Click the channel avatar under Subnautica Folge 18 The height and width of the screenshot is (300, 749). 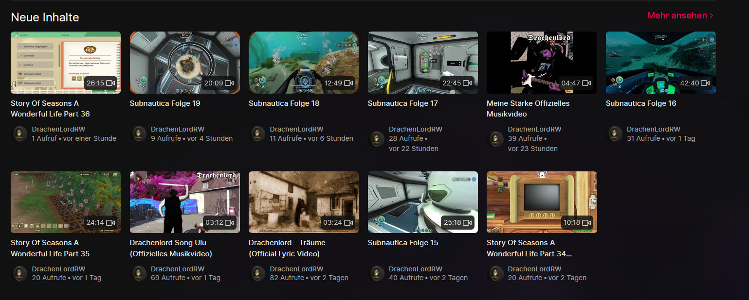(x=258, y=134)
